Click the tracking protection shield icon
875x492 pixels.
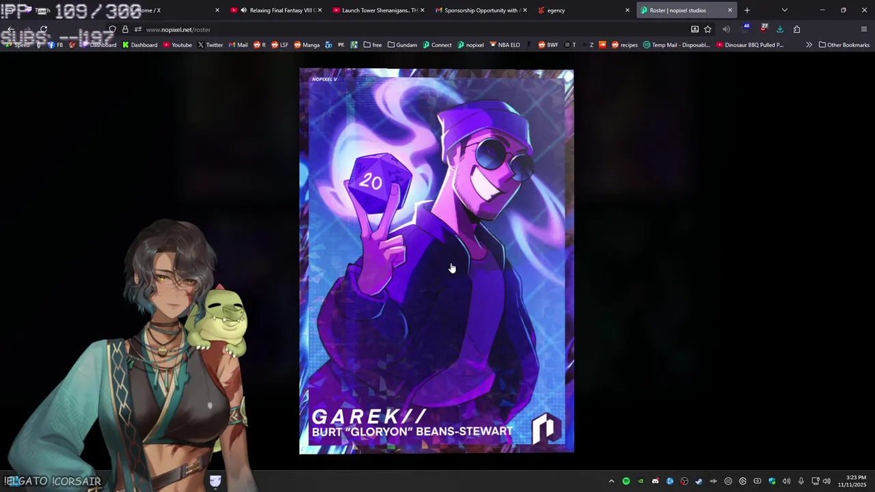coord(112,29)
